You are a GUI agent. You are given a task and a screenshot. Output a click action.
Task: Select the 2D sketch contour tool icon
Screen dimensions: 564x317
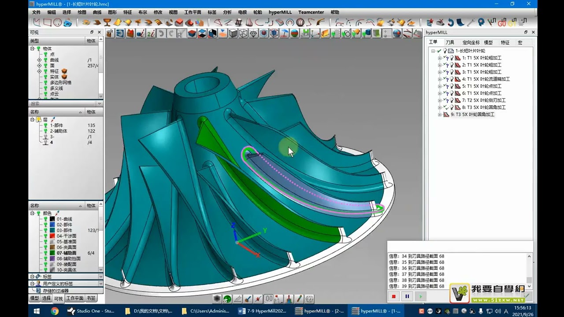click(37, 22)
